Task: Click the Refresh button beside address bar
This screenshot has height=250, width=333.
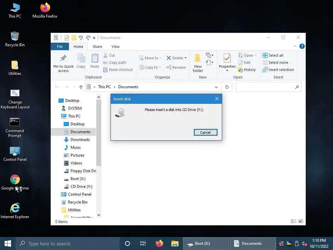Action: 227,87
